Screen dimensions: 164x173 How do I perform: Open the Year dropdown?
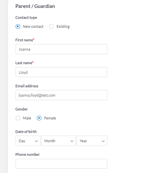tap(92, 141)
